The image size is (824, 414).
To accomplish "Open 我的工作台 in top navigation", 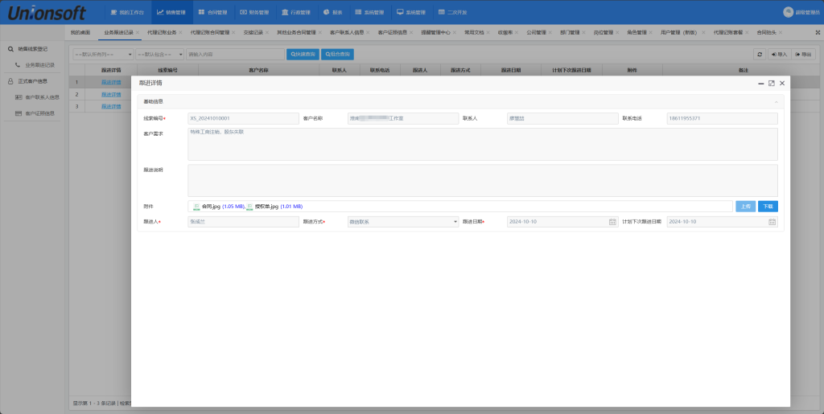I will (x=127, y=12).
